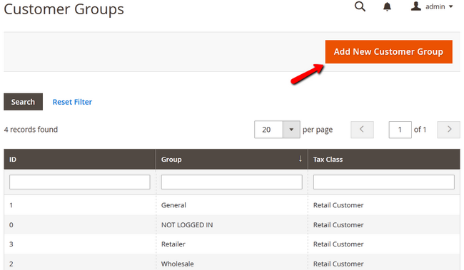Click the per page value 20 field
464x270 pixels.
[268, 130]
